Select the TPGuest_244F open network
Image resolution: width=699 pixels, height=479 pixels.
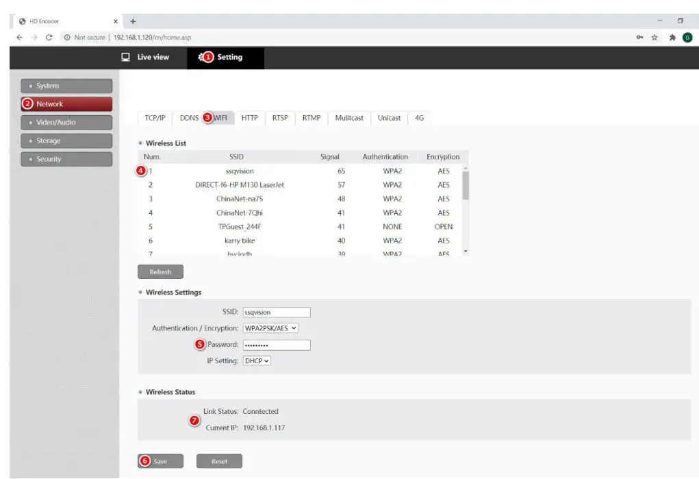300,227
